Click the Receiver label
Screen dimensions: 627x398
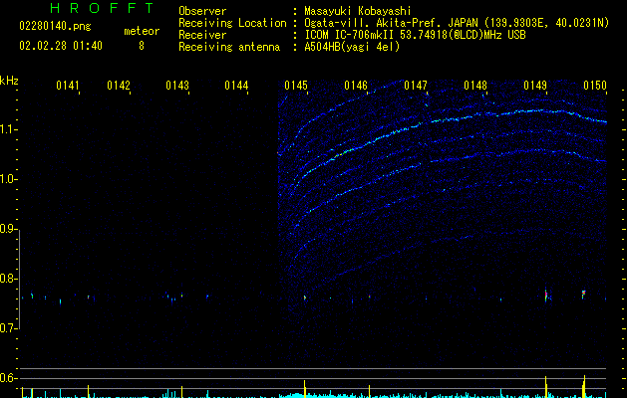[202, 35]
